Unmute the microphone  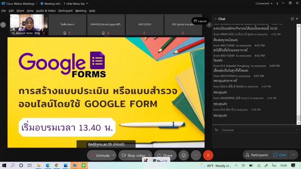pos(99,155)
